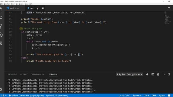The height and width of the screenshot is (97, 173).
Task: Open the Manage gear settings menu
Action: (1, 89)
